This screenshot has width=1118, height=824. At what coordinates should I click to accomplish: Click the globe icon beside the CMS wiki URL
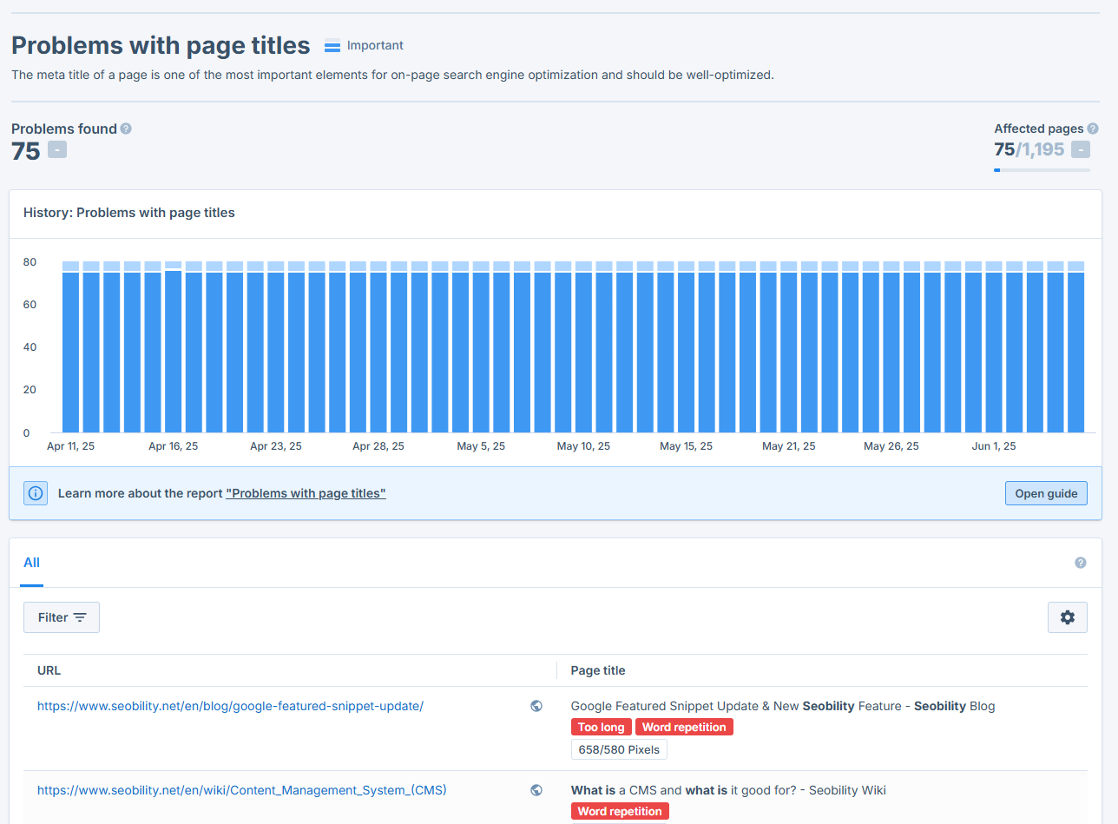(x=536, y=790)
